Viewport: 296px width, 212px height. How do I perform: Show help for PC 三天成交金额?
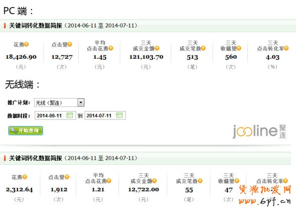(157, 48)
